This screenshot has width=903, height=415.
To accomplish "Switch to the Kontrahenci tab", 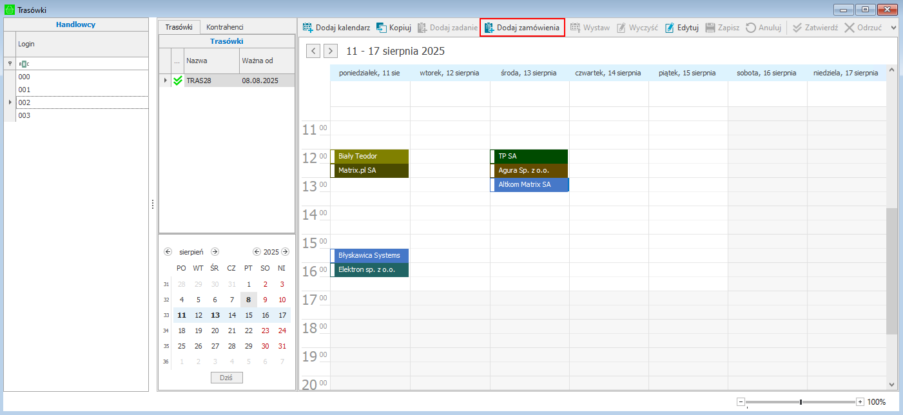I will (224, 27).
